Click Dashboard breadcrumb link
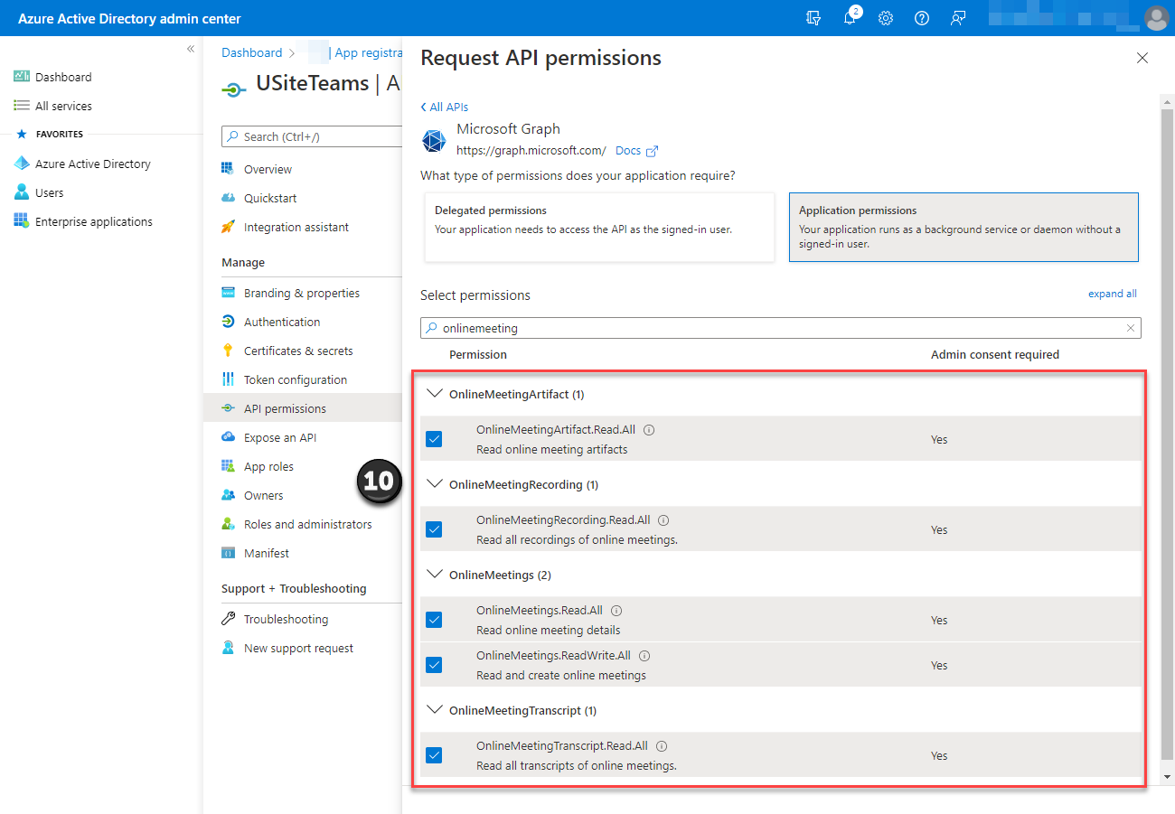 point(252,52)
